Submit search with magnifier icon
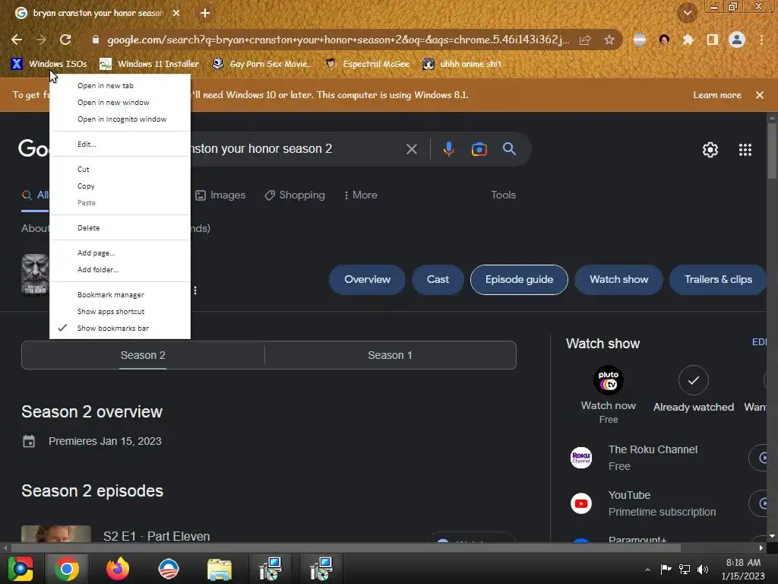This screenshot has width=778, height=584. 509,148
